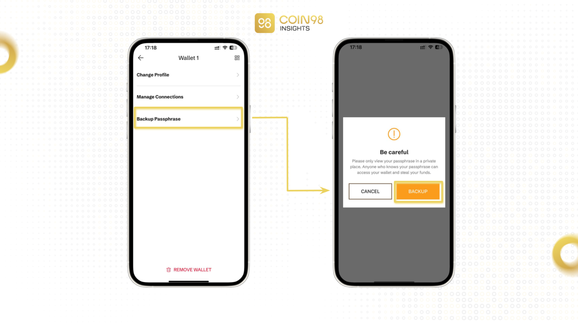Click the grid/menu icon top right
The image size is (578, 325).
click(x=237, y=58)
